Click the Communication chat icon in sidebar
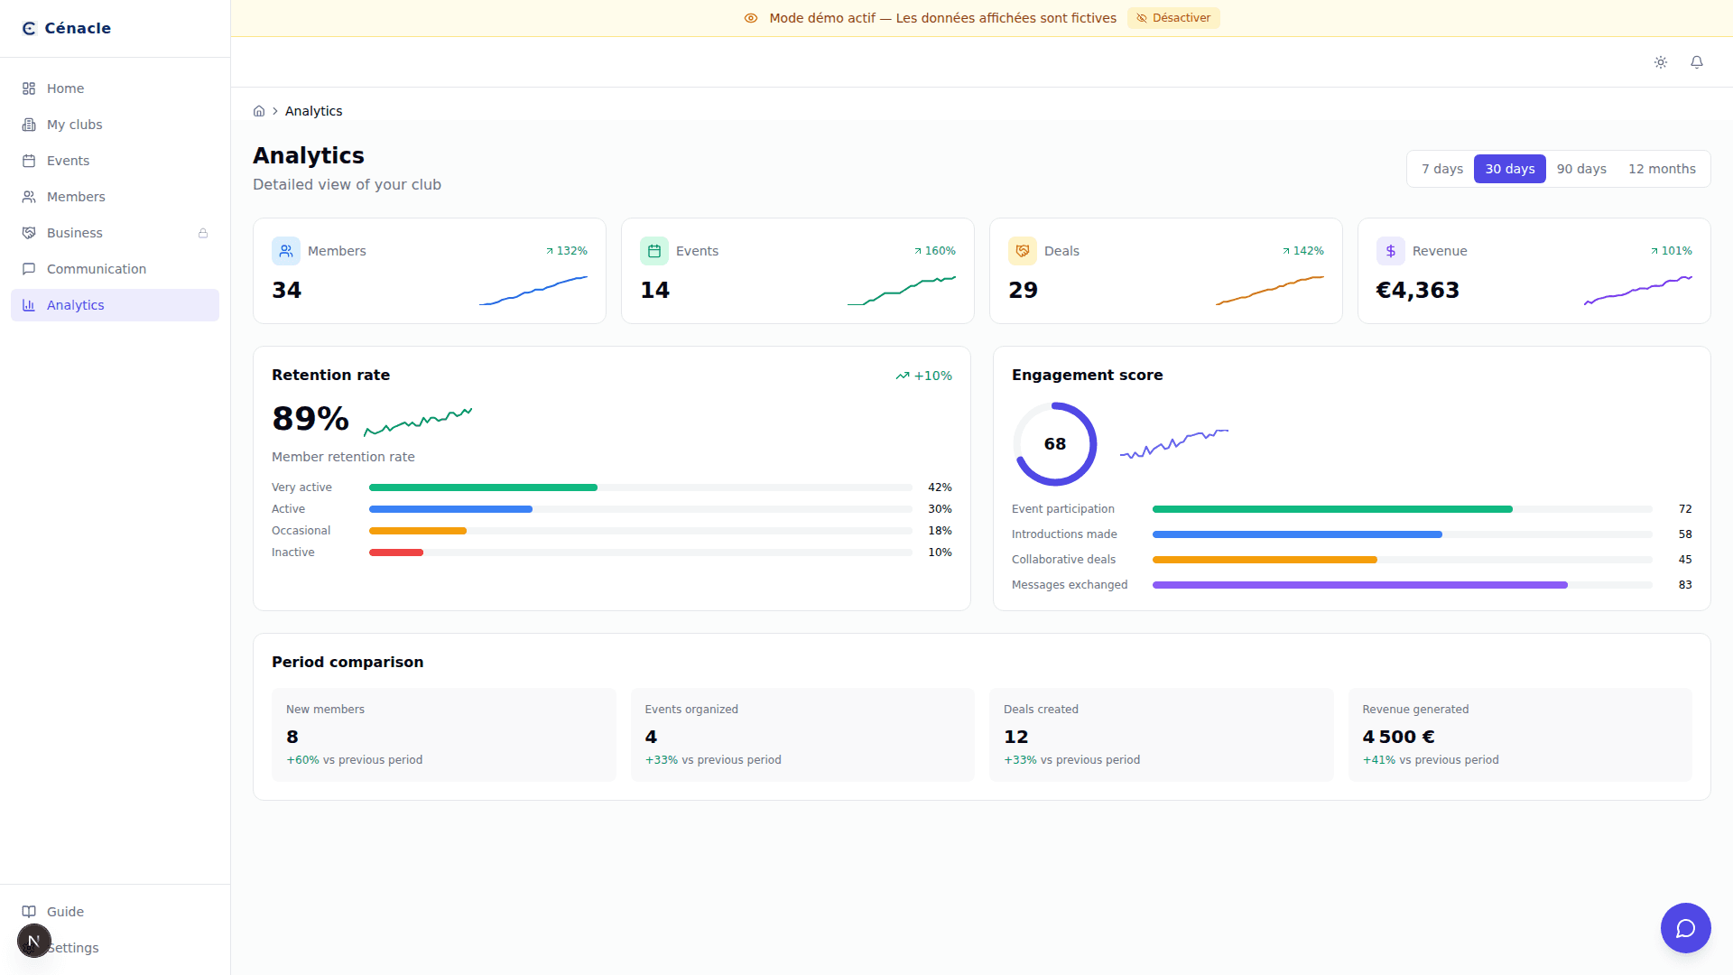 point(29,269)
